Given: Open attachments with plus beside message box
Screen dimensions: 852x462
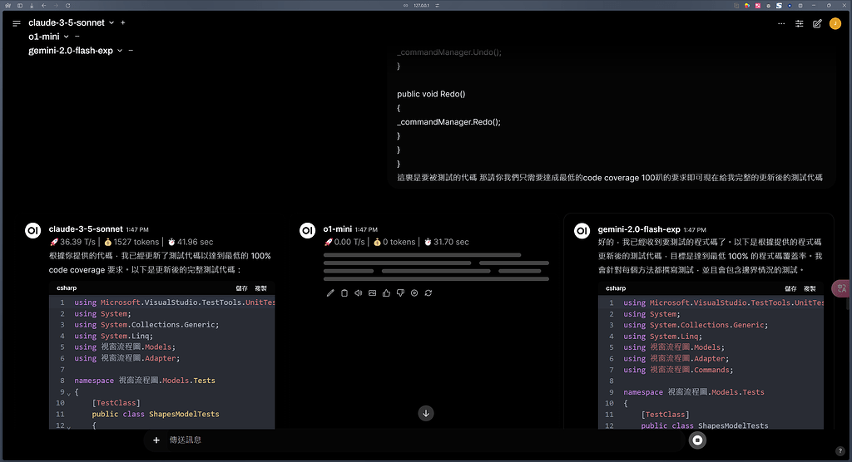Looking at the screenshot, I should (x=156, y=440).
